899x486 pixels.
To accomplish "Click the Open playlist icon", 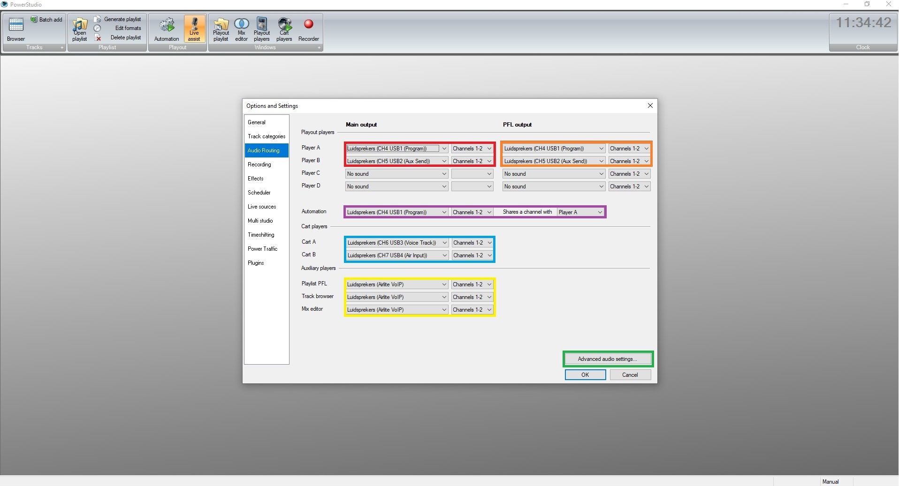I will [80, 29].
